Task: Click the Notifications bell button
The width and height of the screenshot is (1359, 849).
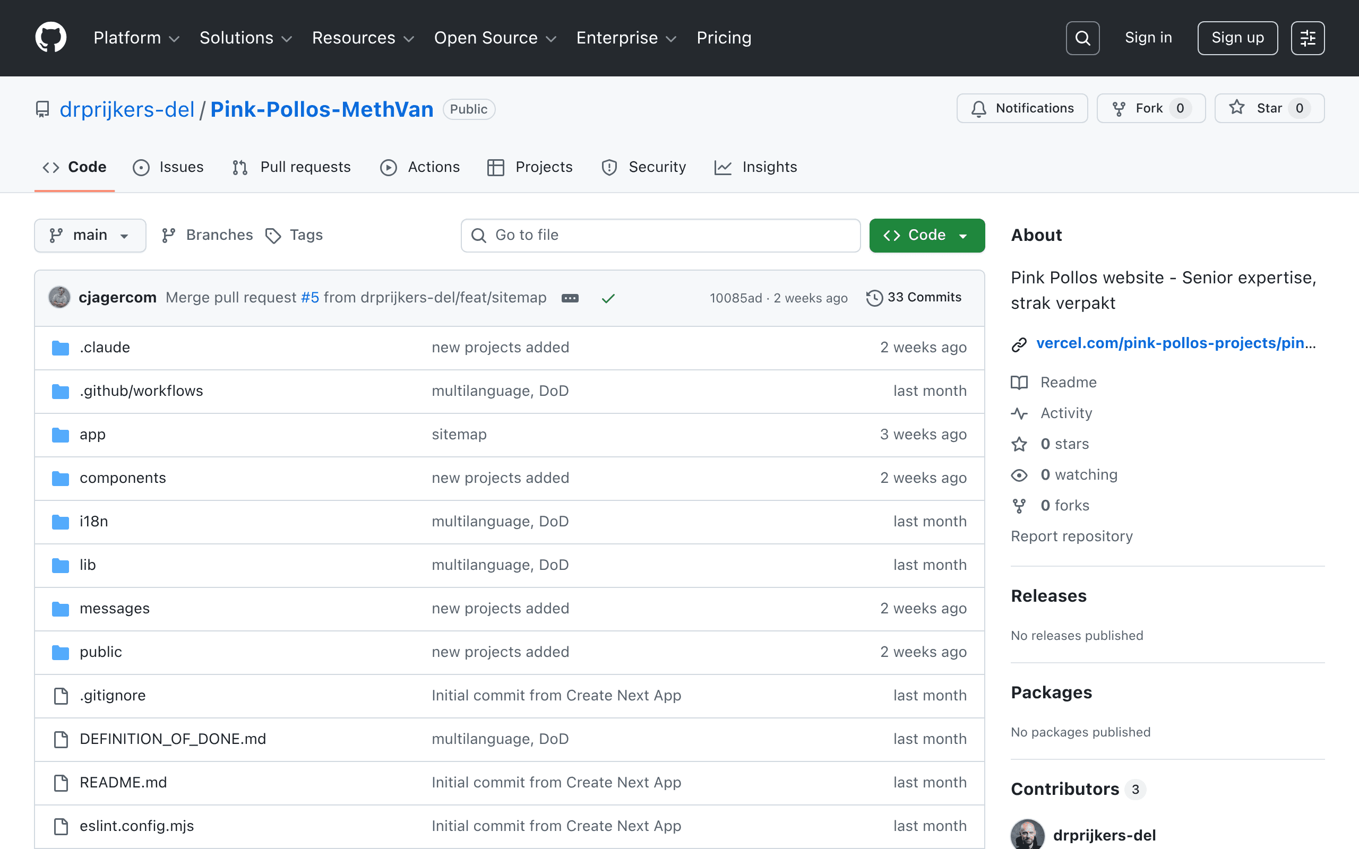Action: click(1022, 108)
